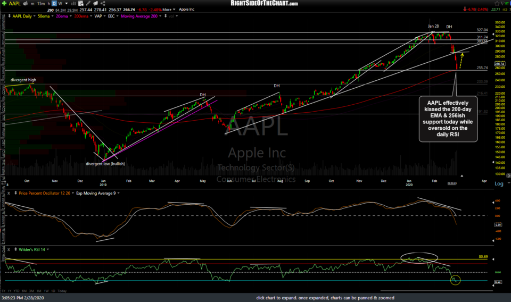This screenshot has height=302, width=511.
Task: Open the chart style bars icon
Action: click(x=73, y=3)
